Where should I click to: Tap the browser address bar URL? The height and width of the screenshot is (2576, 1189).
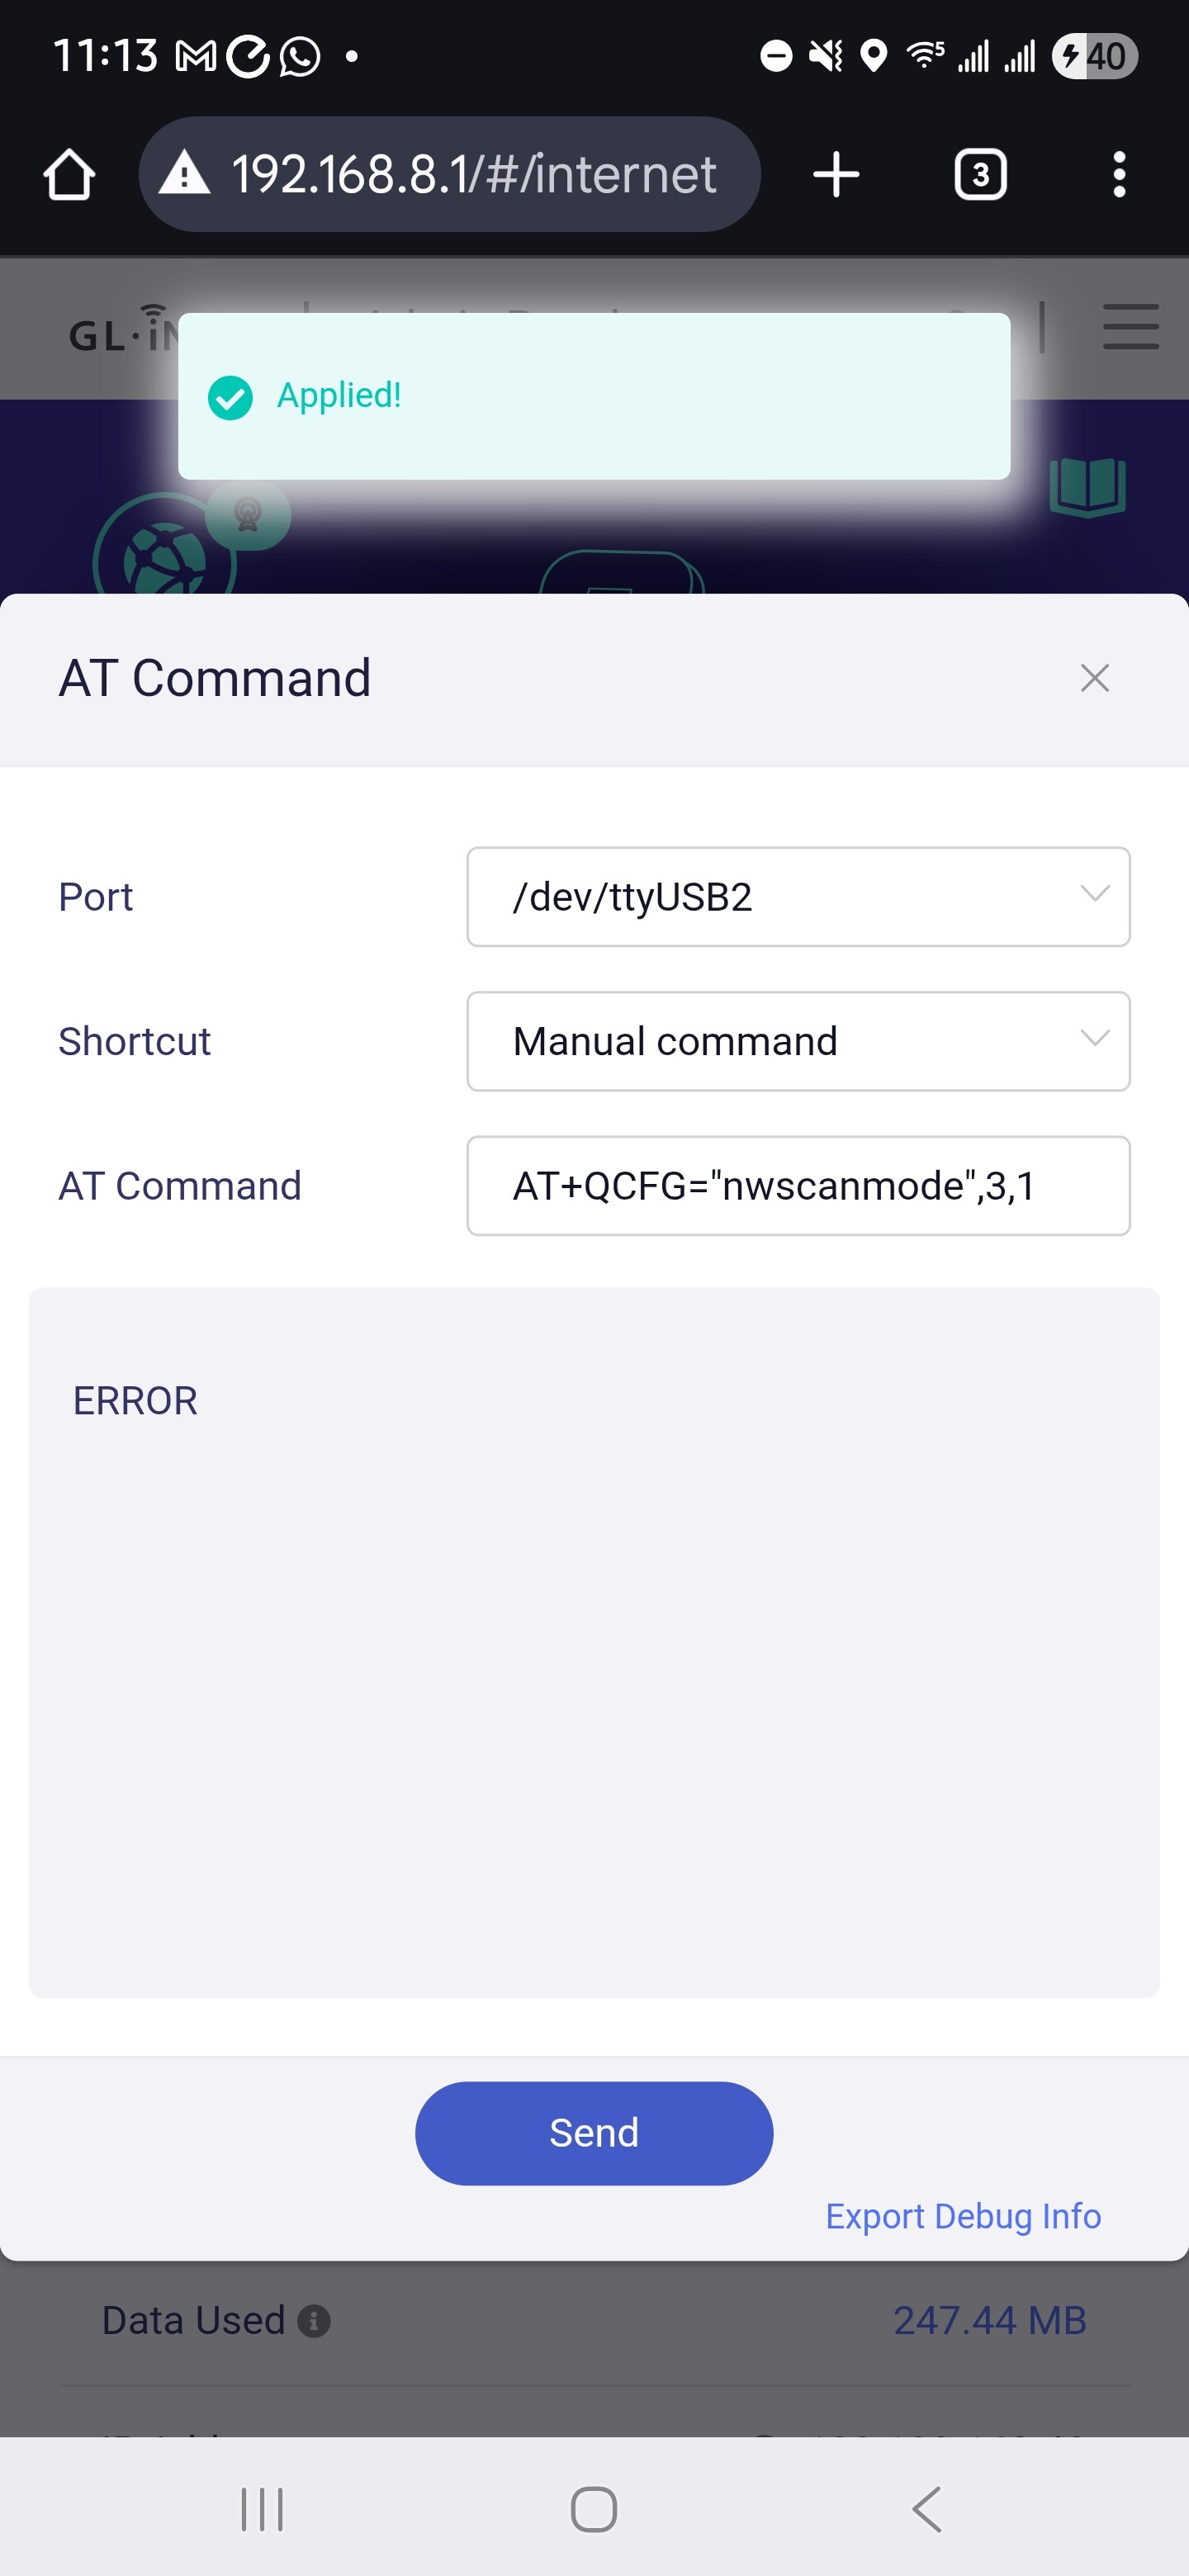(474, 175)
